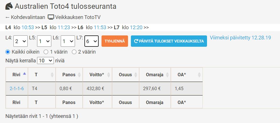Select the 1 väärin radio option
Image resolution: width=280 pixels, height=123 pixels.
46,52
